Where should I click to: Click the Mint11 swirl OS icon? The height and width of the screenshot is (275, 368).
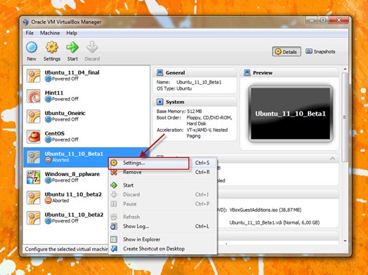pos(33,96)
